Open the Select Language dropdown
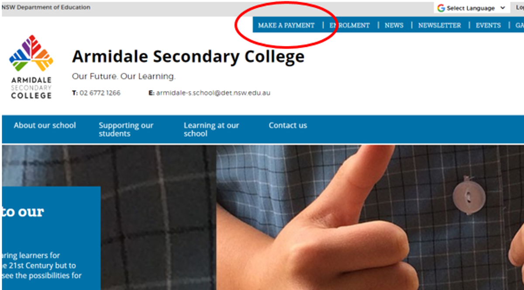The image size is (524, 290). pyautogui.click(x=472, y=8)
